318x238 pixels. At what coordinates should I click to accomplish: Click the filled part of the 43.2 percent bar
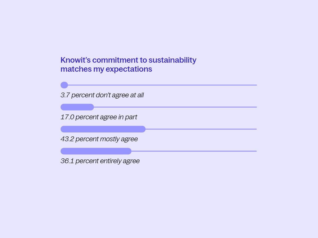(103, 129)
